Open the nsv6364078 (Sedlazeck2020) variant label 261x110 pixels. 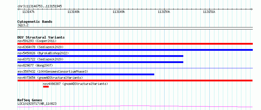40,47
